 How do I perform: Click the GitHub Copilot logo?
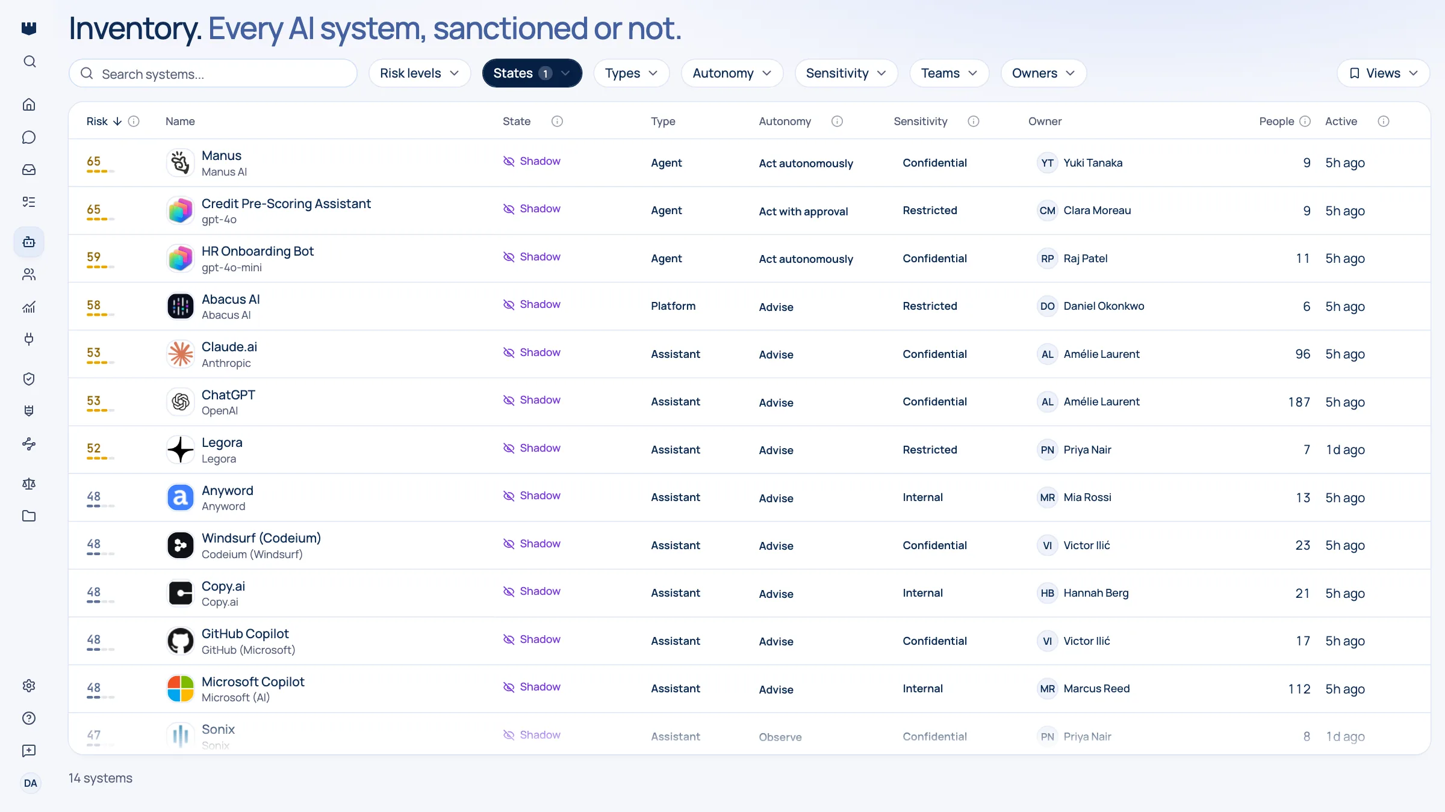[180, 641]
